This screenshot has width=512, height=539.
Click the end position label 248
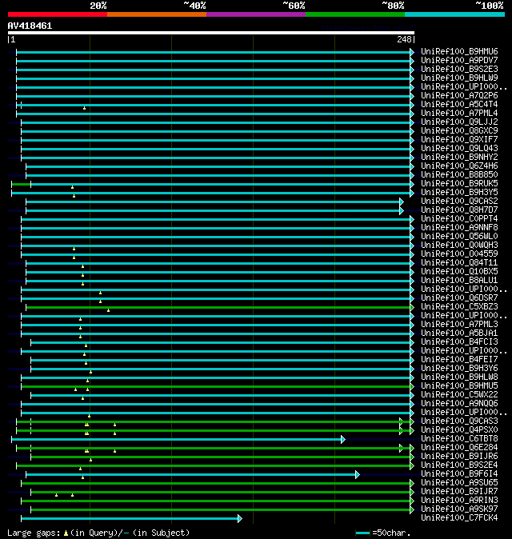coord(404,39)
